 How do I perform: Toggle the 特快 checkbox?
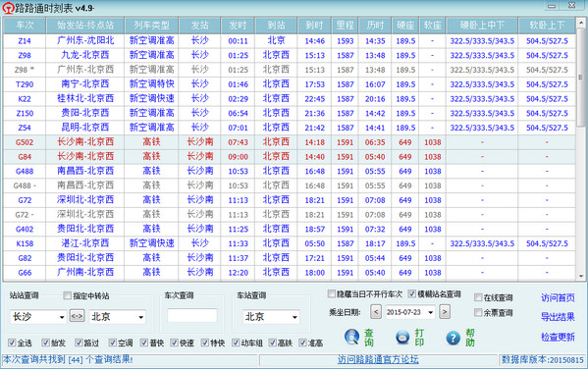pyautogui.click(x=205, y=343)
